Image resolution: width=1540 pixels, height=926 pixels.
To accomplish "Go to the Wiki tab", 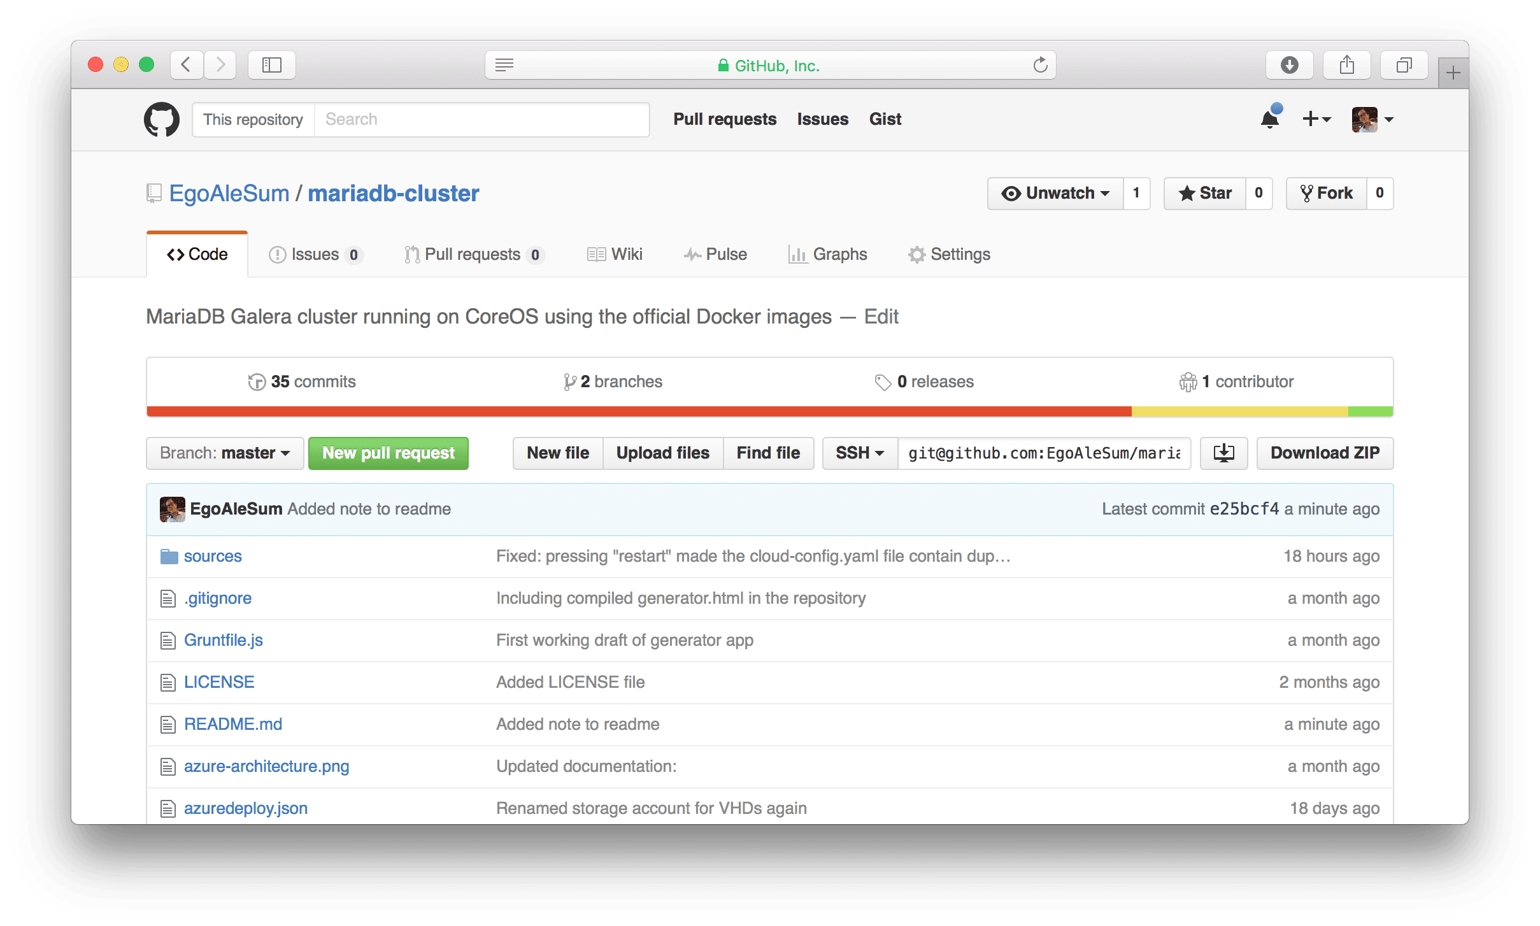I will pyautogui.click(x=615, y=254).
